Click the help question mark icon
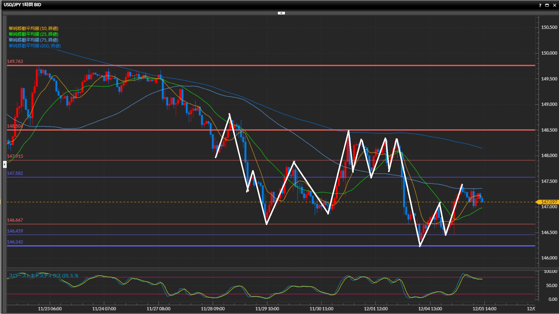Viewport: 559px width, 314px height. pos(540,5)
